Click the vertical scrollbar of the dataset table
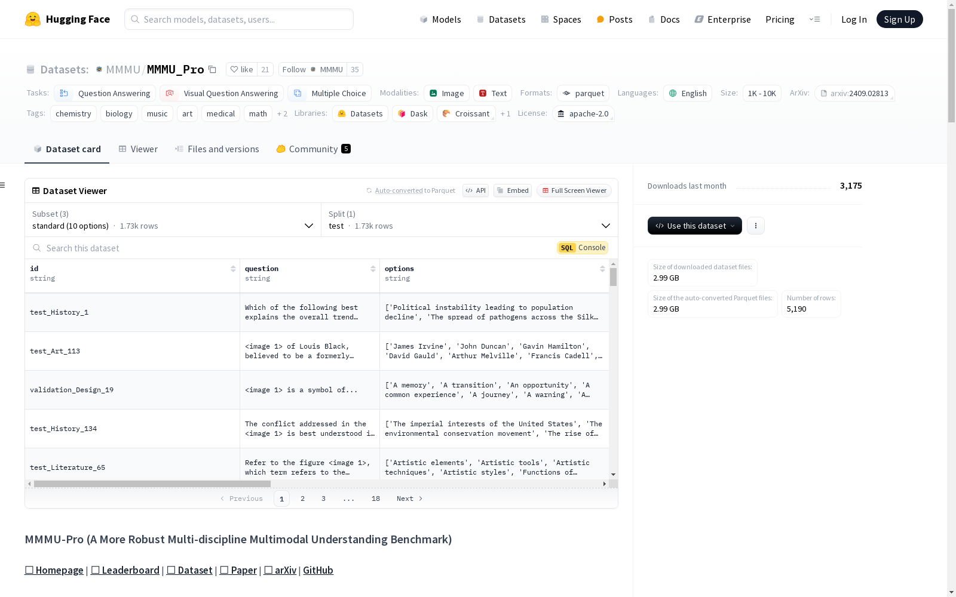 (613, 277)
